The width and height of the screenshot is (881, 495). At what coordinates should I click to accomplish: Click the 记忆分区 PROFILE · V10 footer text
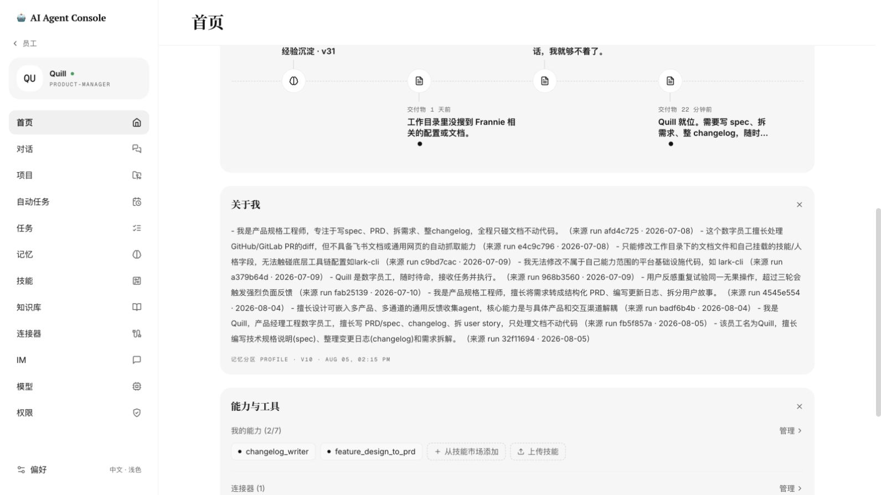311,359
